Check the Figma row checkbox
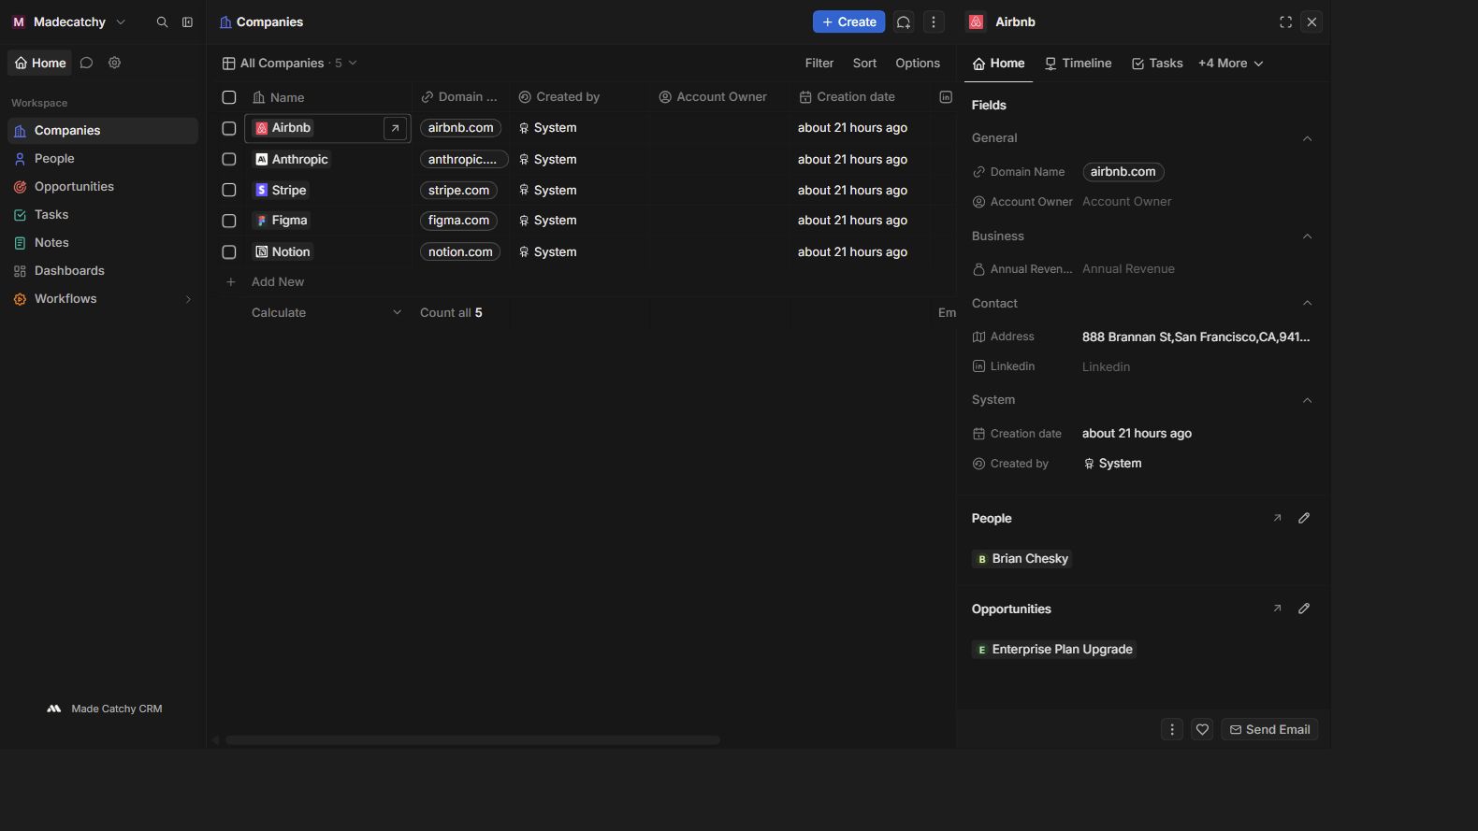Viewport: 1478px width, 831px height. coord(229,222)
